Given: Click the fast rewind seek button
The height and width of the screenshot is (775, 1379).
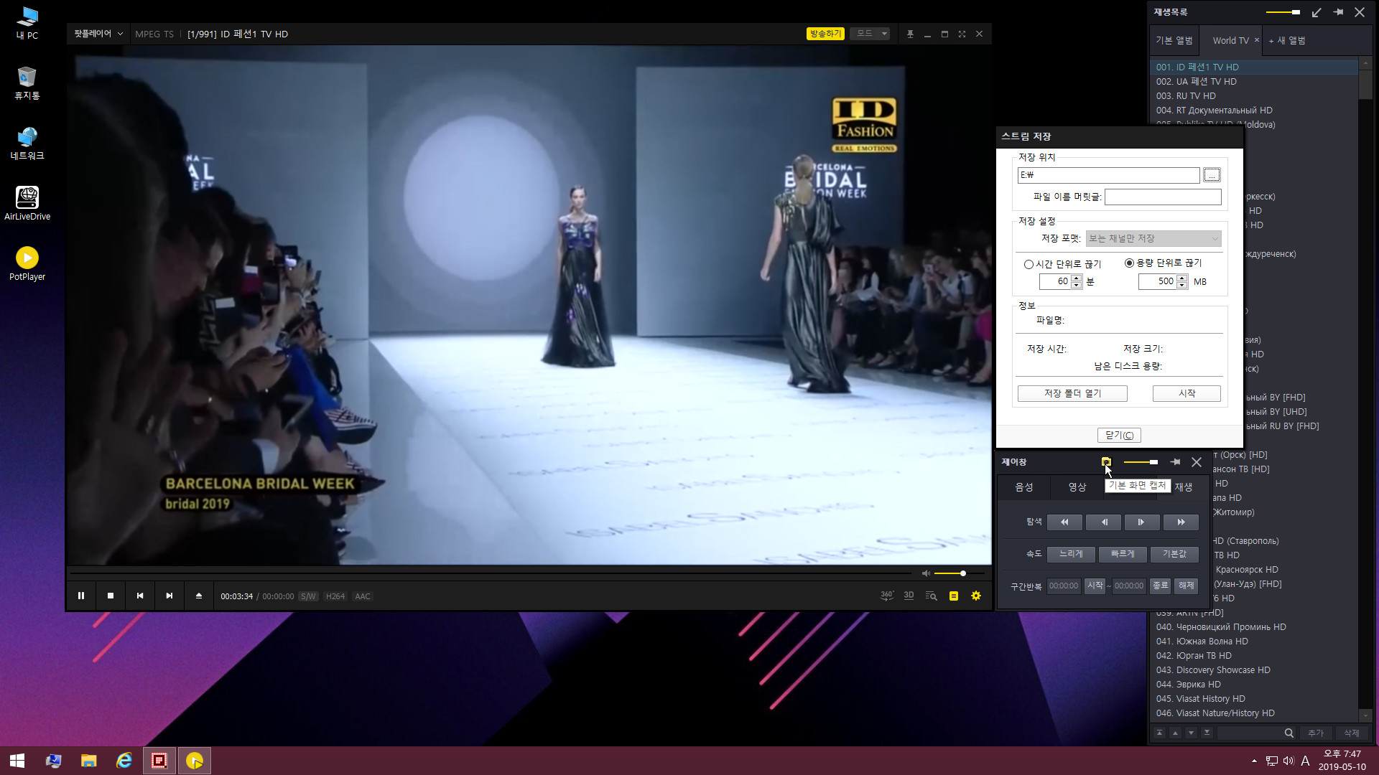Looking at the screenshot, I should [x=1065, y=522].
